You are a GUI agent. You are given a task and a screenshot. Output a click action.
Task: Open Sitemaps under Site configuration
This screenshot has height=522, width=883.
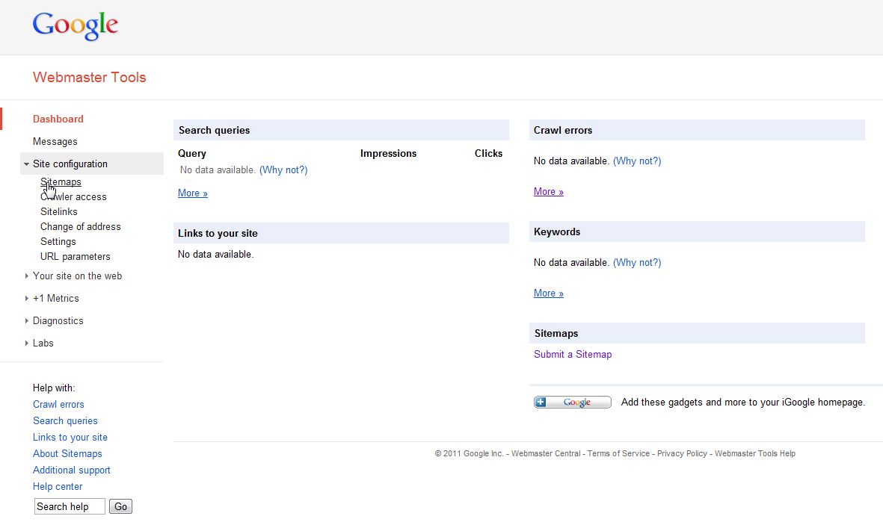61,182
